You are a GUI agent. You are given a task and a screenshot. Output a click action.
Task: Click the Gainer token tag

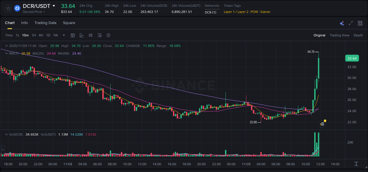tap(265, 12)
